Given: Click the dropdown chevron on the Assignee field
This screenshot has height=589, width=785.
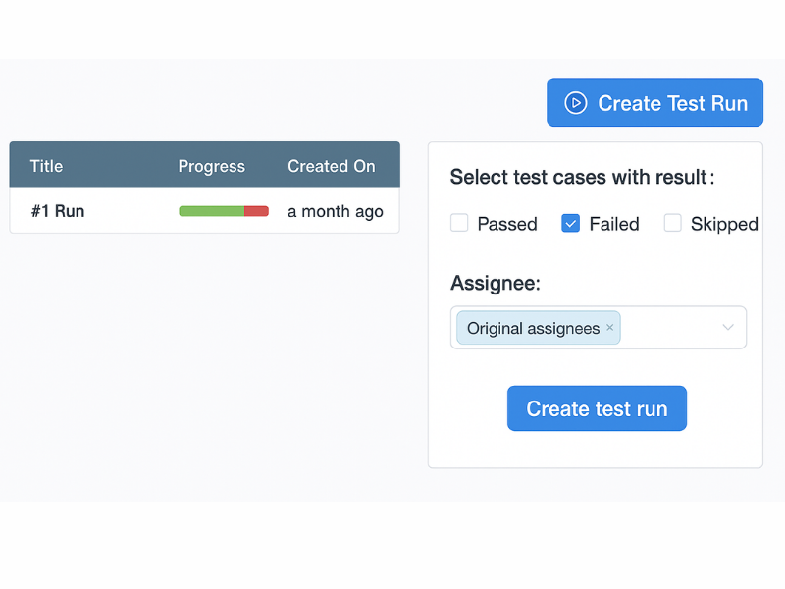Looking at the screenshot, I should point(727,327).
